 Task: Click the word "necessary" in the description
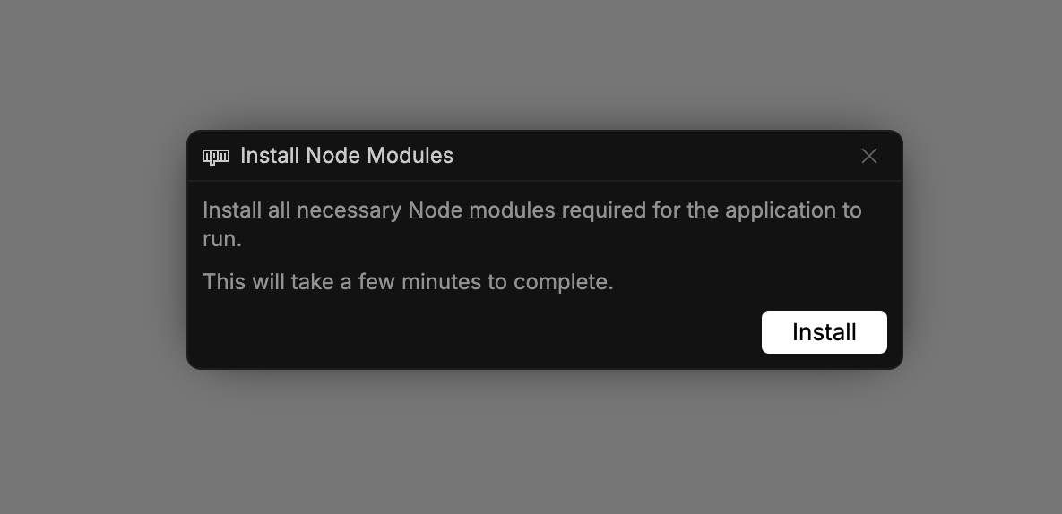pos(348,210)
